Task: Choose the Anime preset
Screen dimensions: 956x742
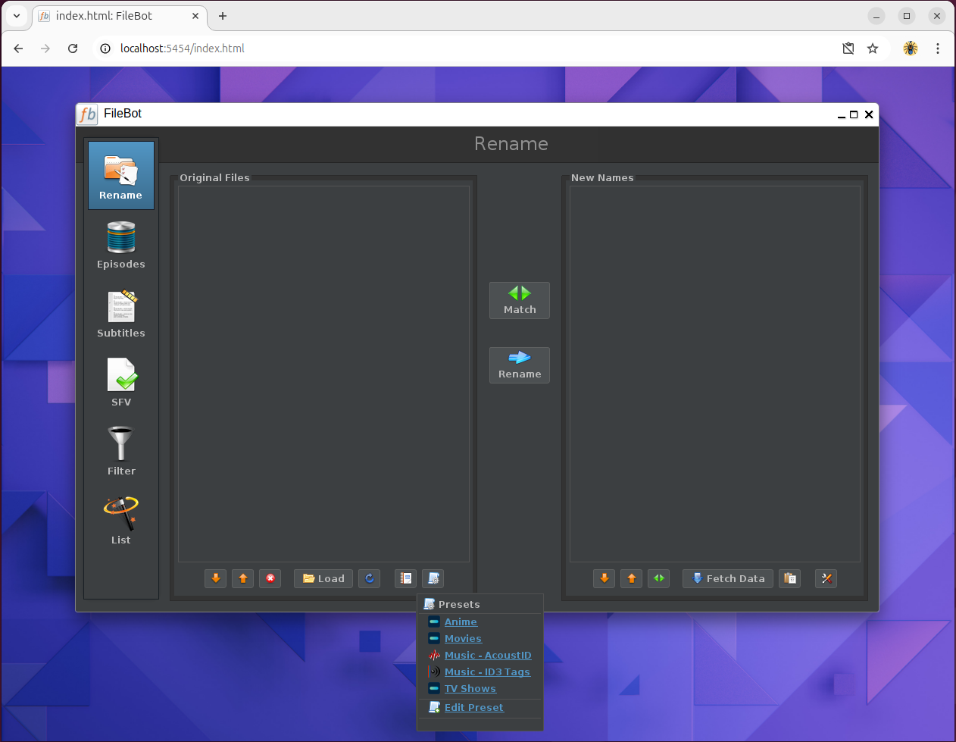Action: [461, 622]
